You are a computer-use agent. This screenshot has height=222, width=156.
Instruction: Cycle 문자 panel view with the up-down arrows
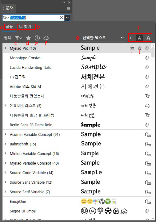pyautogui.click(x=3, y=9)
